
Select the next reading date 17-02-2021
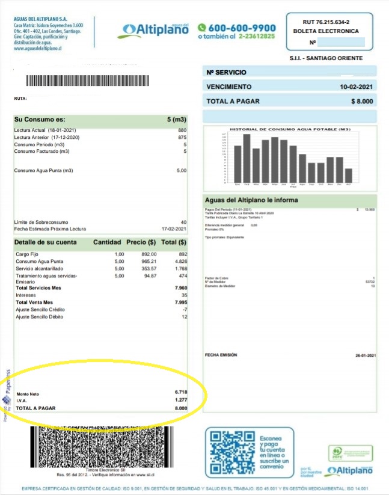click(x=174, y=229)
